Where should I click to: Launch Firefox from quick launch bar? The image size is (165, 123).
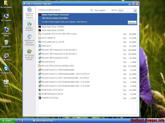point(19,121)
